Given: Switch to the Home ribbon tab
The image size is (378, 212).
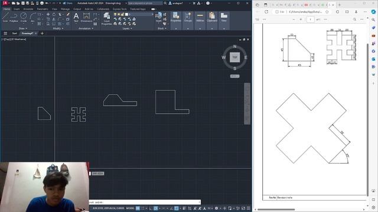Looking at the screenshot, I should click(6, 9).
